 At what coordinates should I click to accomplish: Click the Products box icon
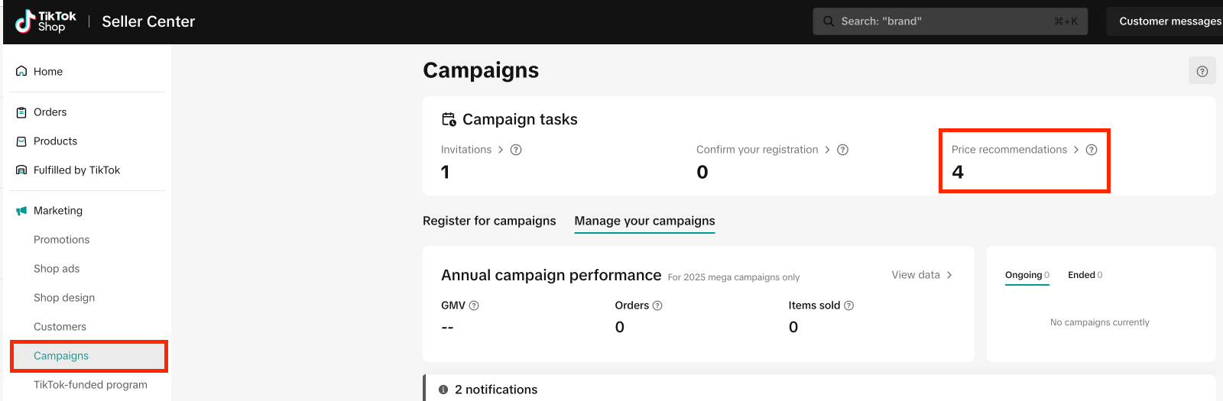pos(21,141)
